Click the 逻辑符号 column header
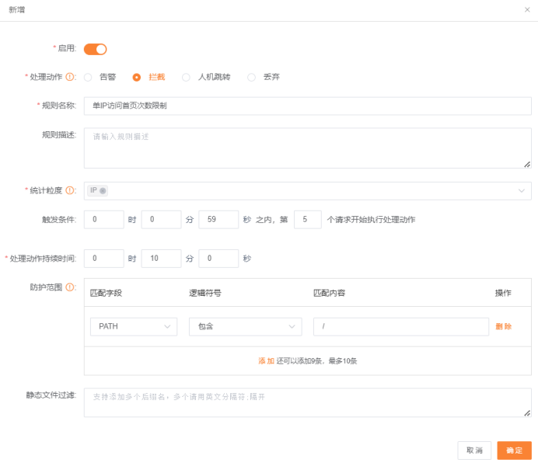The height and width of the screenshot is (466, 538). (x=205, y=293)
